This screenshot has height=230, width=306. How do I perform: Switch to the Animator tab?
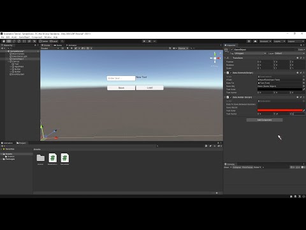[x=71, y=45]
